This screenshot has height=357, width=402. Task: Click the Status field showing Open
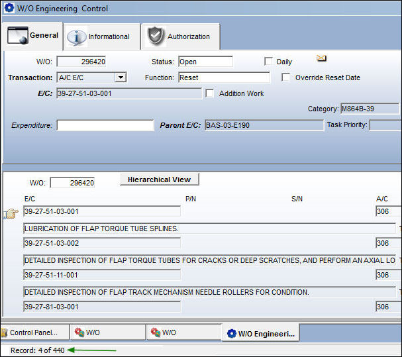[205, 62]
